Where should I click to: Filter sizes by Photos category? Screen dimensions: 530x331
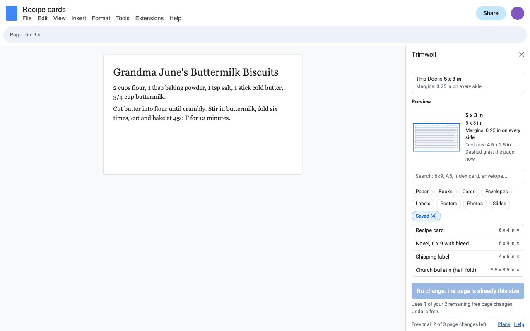coord(475,204)
